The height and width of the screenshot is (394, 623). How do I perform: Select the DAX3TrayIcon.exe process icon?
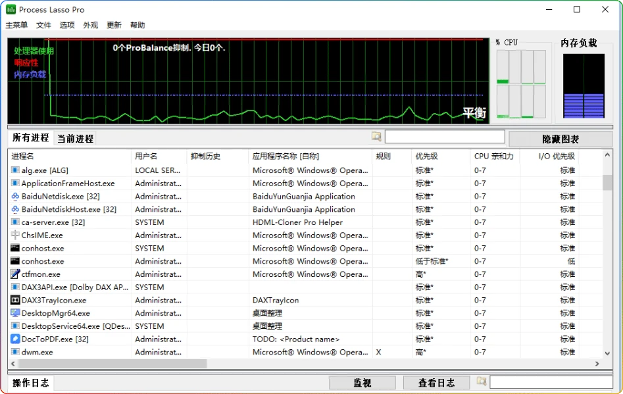[14, 300]
